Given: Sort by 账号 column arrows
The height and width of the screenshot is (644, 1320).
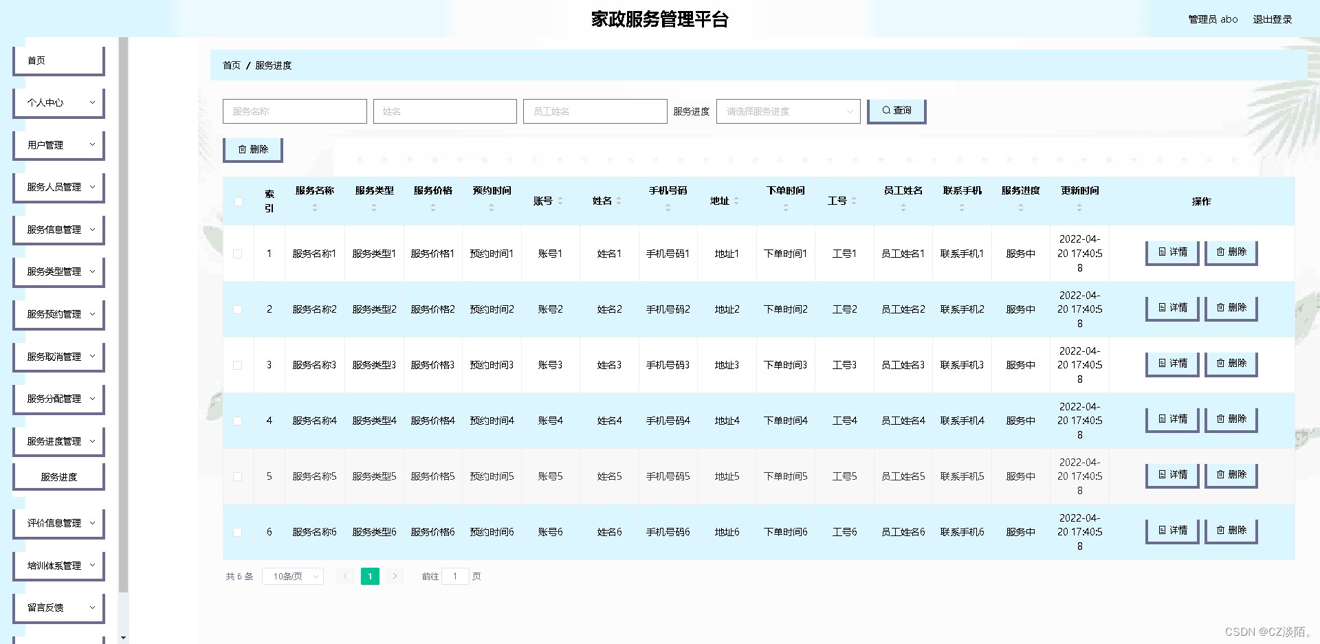Looking at the screenshot, I should (560, 201).
